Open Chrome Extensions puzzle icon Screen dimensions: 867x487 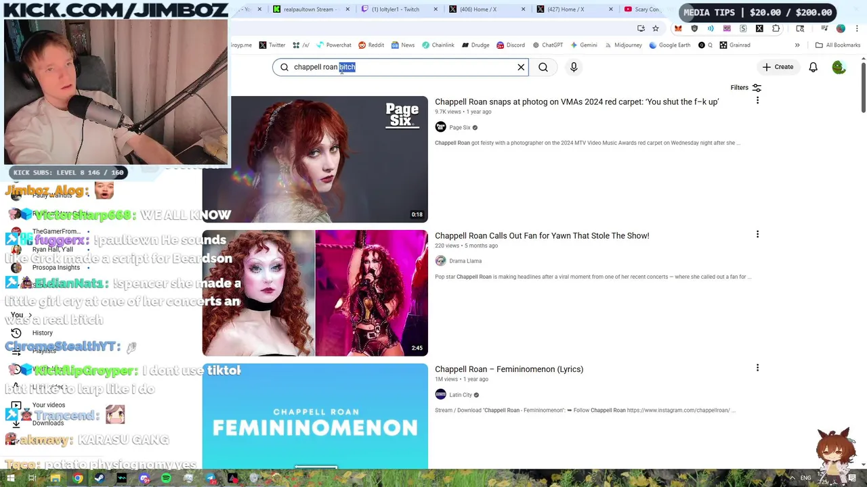pos(776,28)
